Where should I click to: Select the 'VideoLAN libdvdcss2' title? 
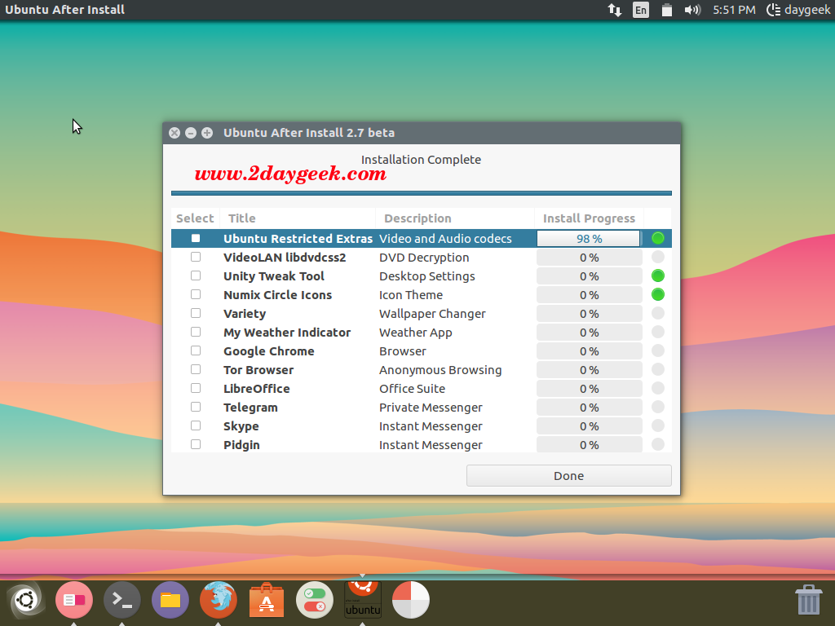[285, 258]
